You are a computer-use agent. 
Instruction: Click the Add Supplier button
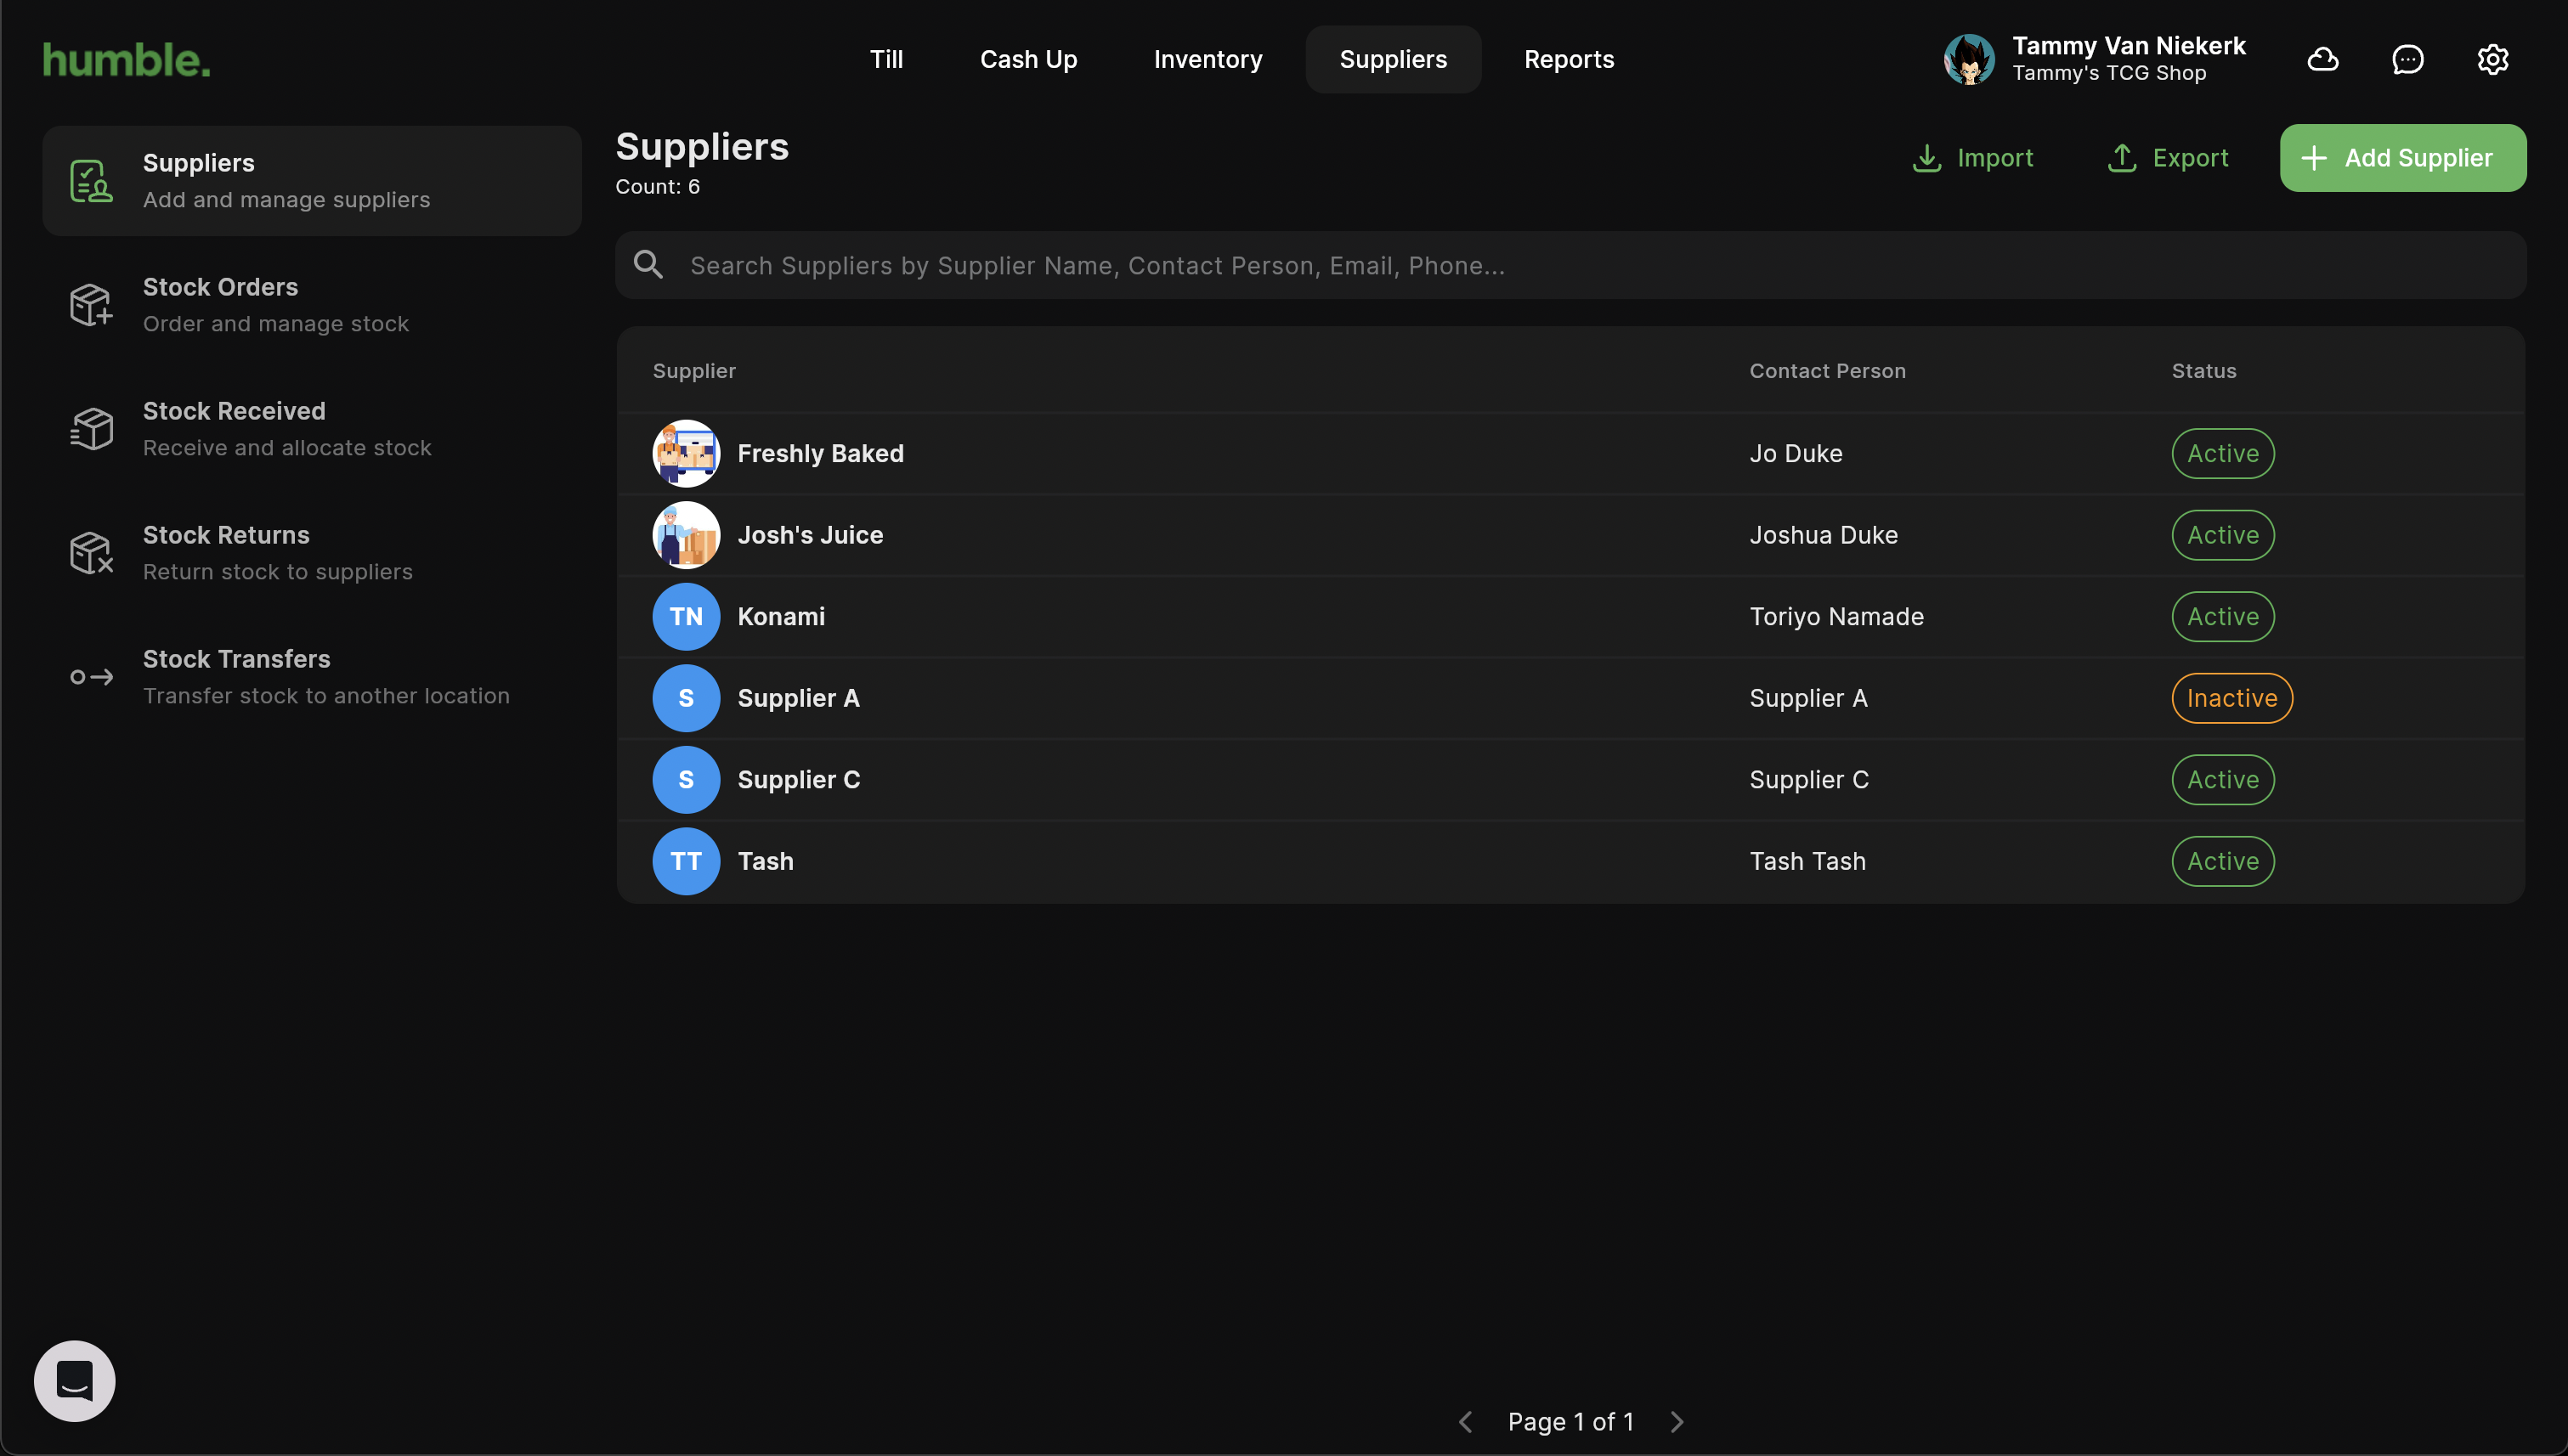click(2402, 158)
